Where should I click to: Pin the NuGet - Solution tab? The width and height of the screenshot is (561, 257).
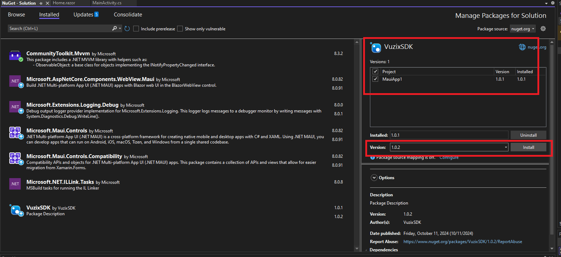point(41,3)
